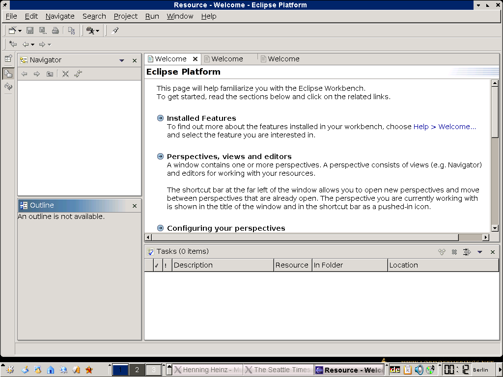
Task: Go to the last edit location icon
Action: [x=13, y=44]
